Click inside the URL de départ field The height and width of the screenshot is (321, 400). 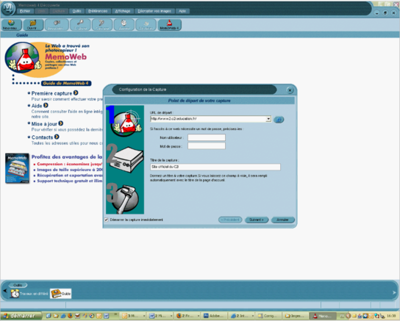208,119
